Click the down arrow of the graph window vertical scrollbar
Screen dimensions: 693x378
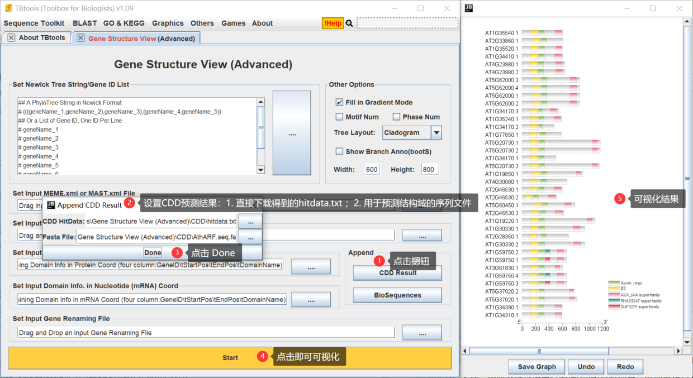(x=687, y=342)
